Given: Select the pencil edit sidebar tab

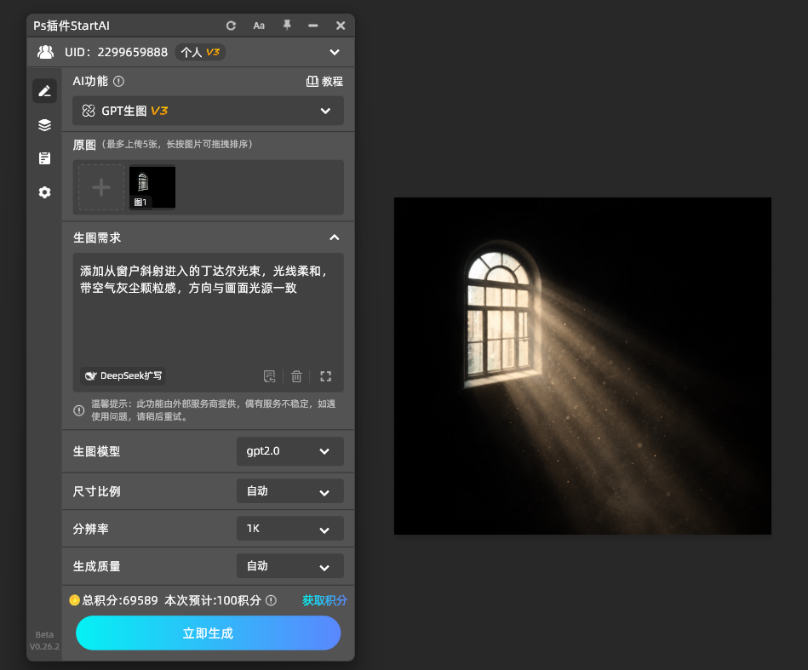Looking at the screenshot, I should point(45,91).
